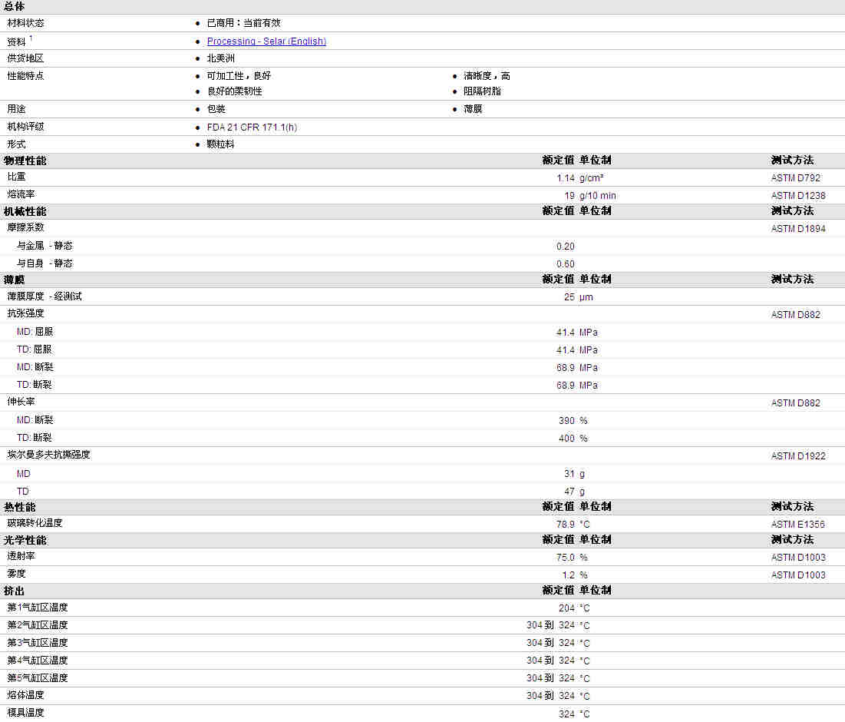Screen dimensions: 845x722
Task: Select Elmendorf TD value 47
Action: point(569,492)
